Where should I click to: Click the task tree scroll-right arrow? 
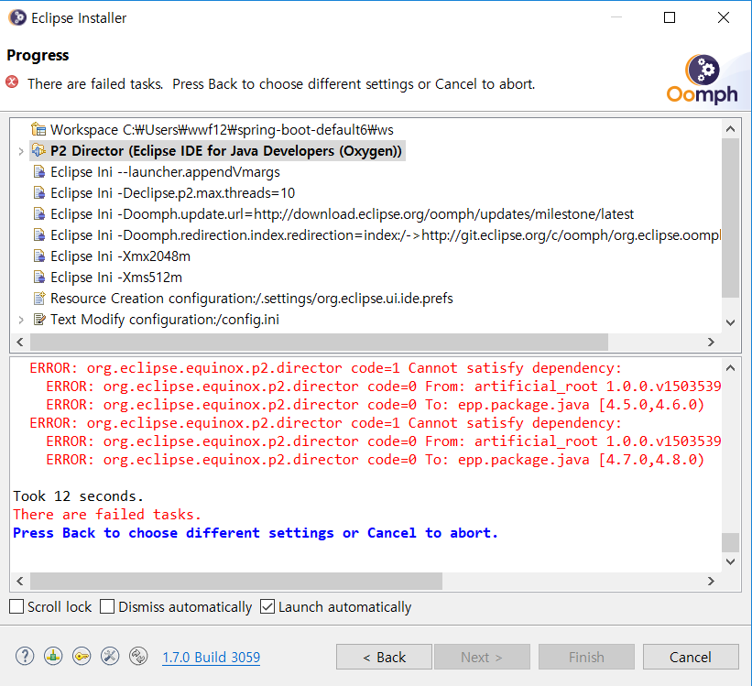[x=711, y=342]
